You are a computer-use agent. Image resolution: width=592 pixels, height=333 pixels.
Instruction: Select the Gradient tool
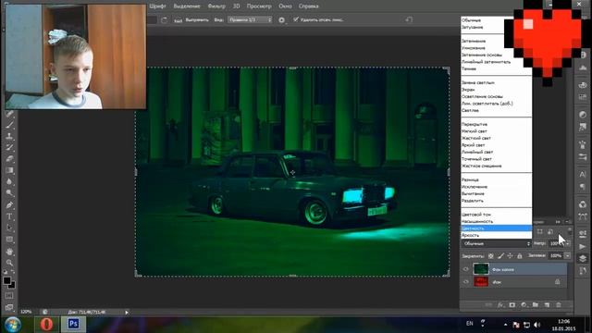pos(9,170)
